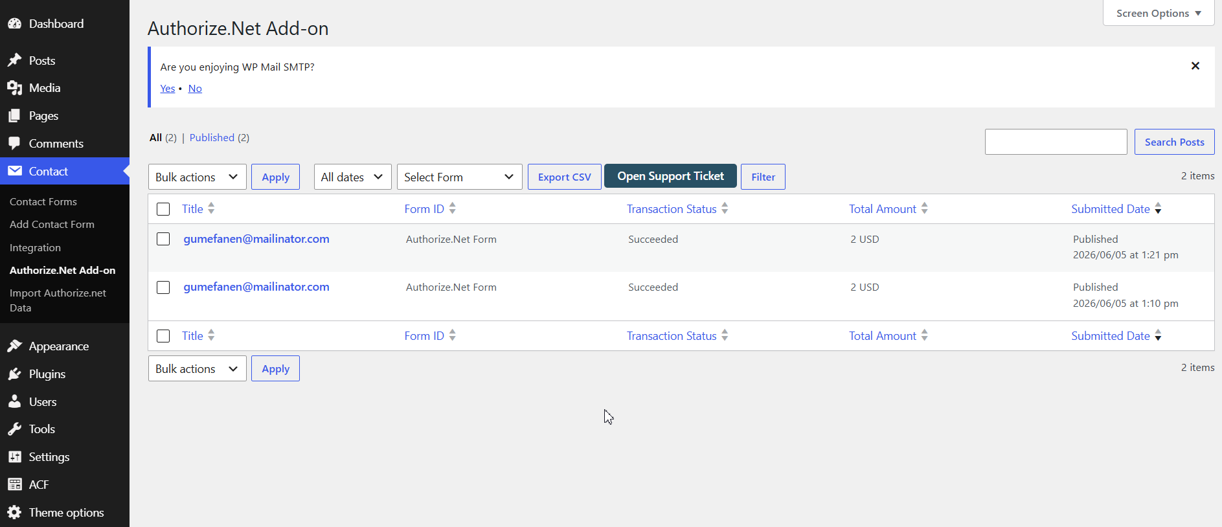Check the select-all box in table footer
Image resolution: width=1222 pixels, height=527 pixels.
[x=163, y=336]
